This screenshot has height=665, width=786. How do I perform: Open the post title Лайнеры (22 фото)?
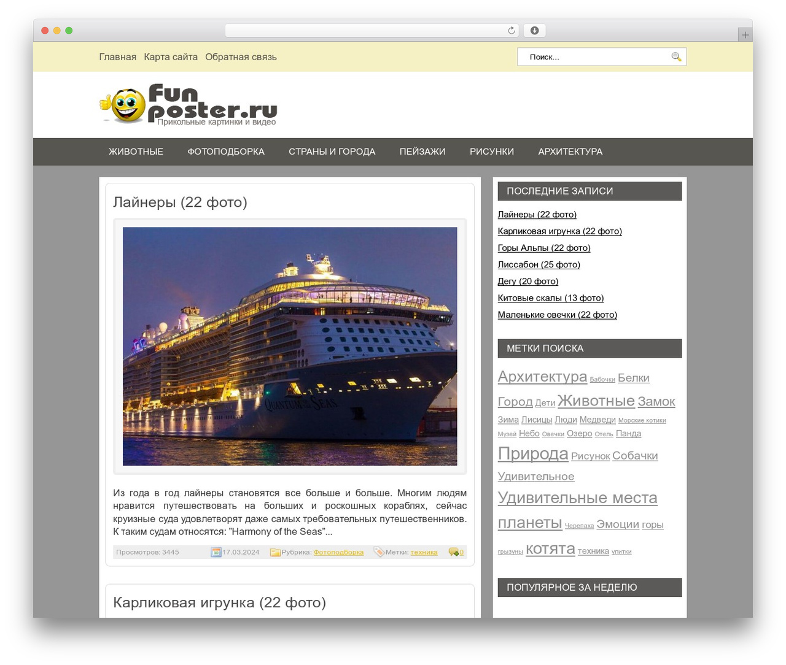coord(180,202)
